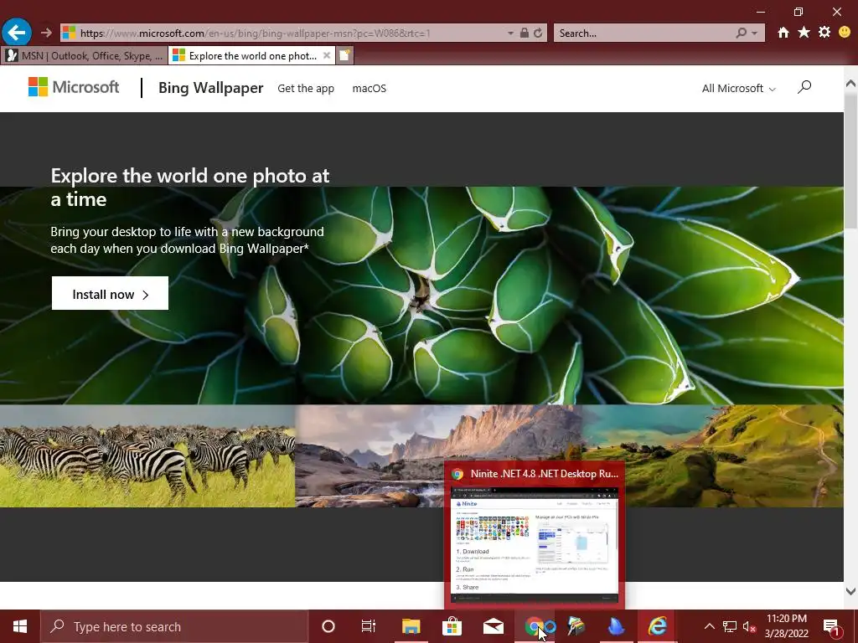This screenshot has width=858, height=643.
Task: Open Mail app from taskbar
Action: tap(493, 626)
